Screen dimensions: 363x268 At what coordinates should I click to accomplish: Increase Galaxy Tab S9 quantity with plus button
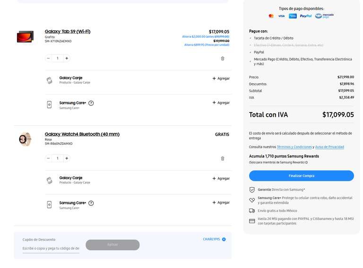(67, 58)
